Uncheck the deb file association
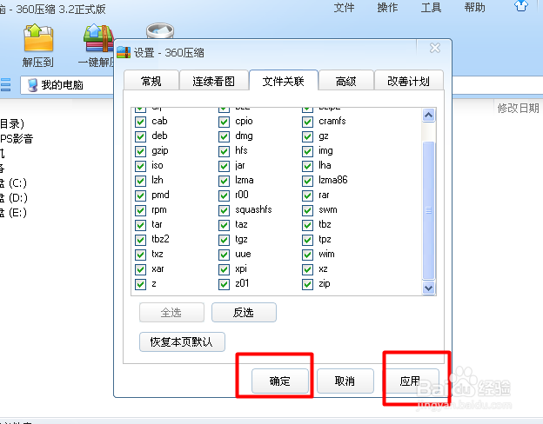 tap(140, 136)
